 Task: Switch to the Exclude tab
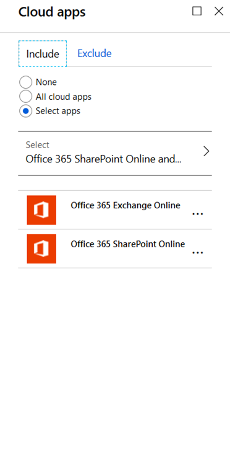pos(95,53)
